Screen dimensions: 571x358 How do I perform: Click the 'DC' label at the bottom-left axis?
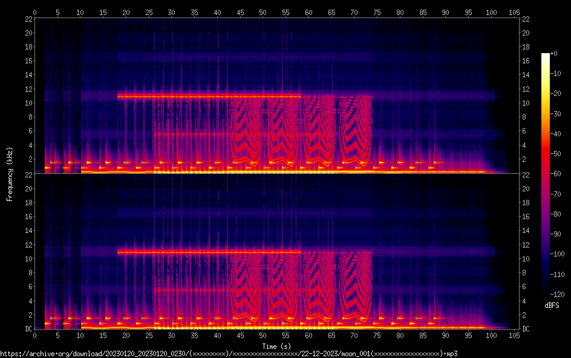[x=27, y=329]
